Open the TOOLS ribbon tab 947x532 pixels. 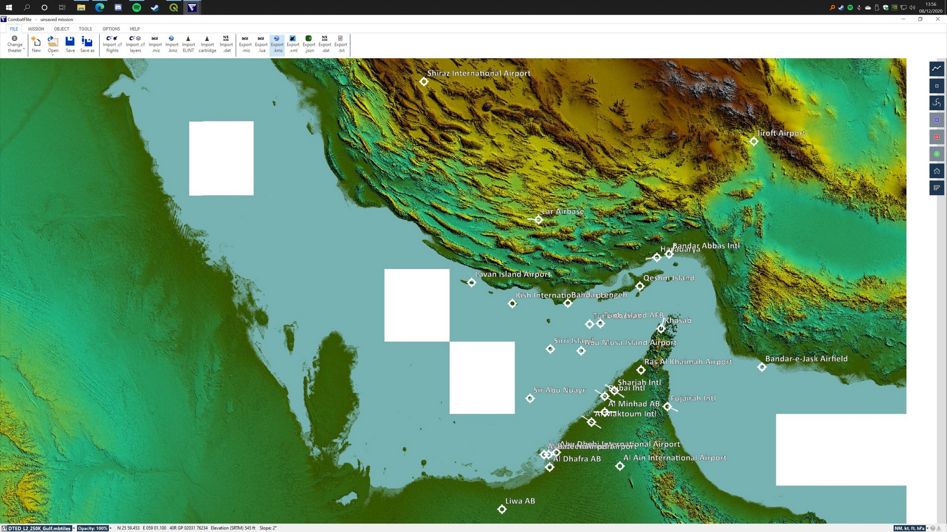(85, 29)
